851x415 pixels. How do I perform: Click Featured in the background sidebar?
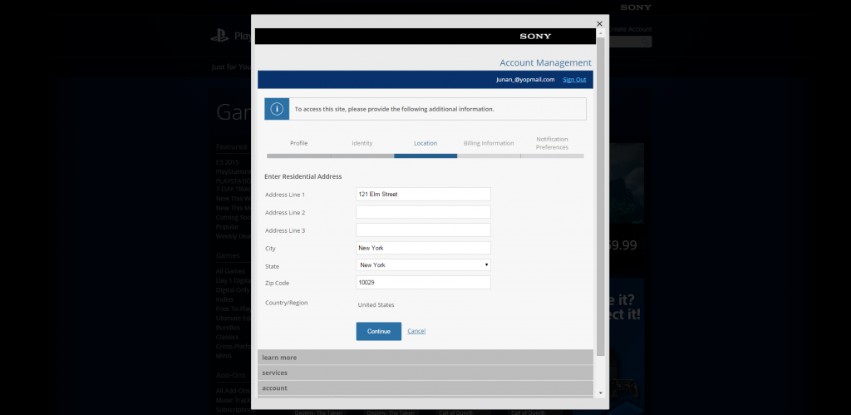[x=231, y=146]
